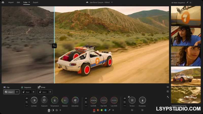Add a new operation to Clip
The width and height of the screenshot is (203, 114).
pos(17,92)
